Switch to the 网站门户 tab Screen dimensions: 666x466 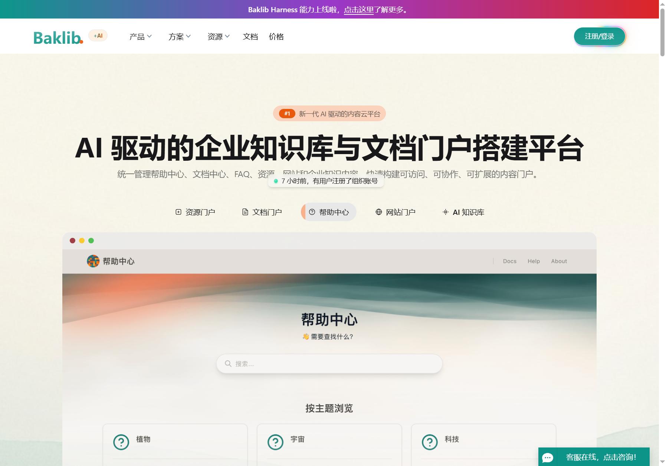(x=396, y=212)
